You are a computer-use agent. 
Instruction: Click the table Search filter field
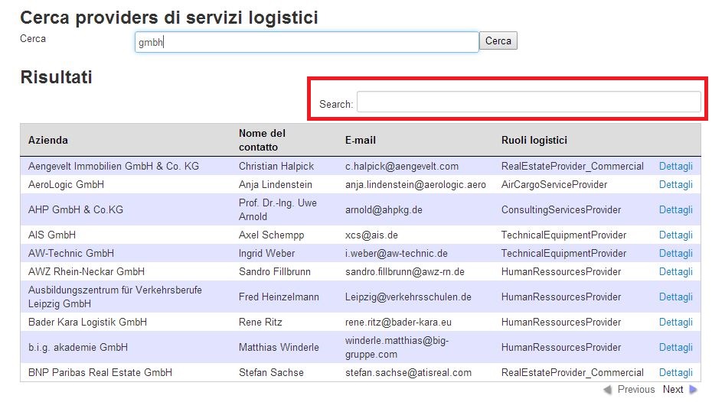coord(528,102)
